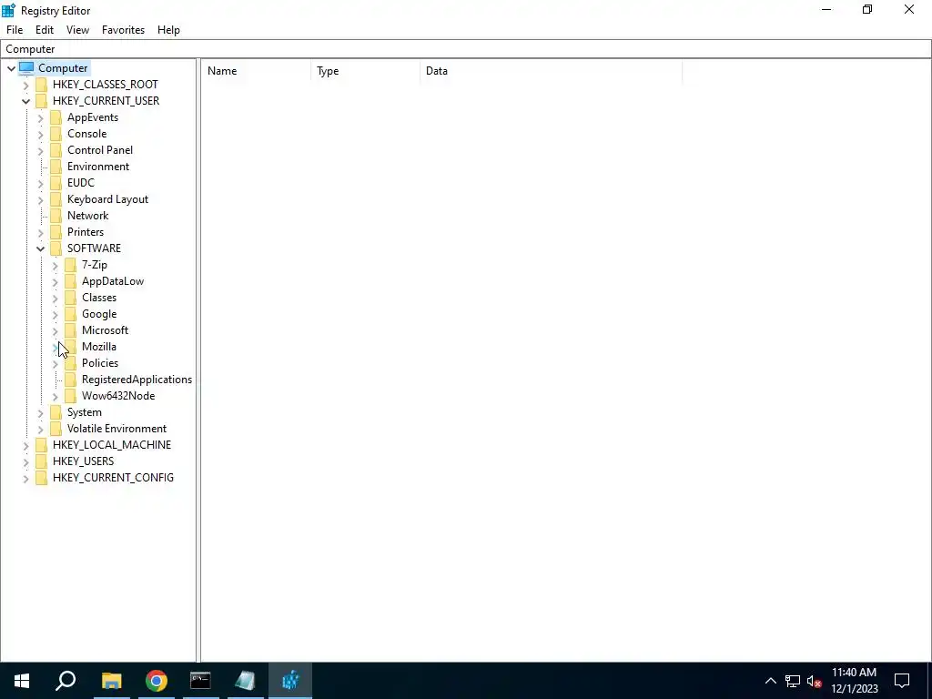Open the Help menu
Screen dimensions: 932x699
pos(168,30)
